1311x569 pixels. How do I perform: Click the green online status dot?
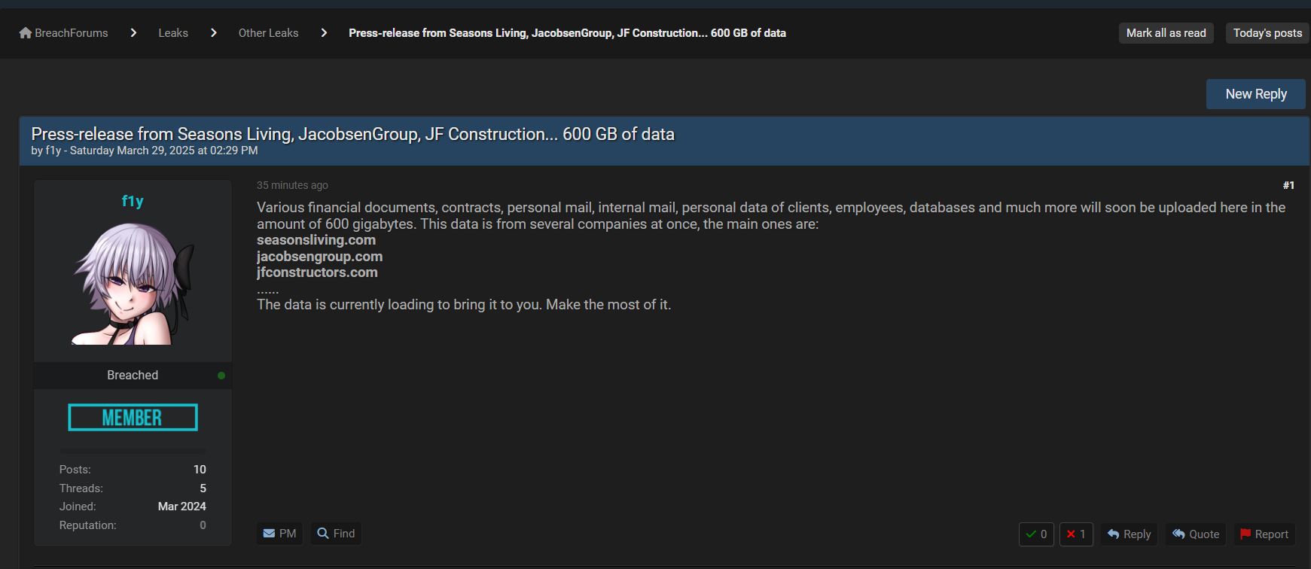[x=221, y=376]
